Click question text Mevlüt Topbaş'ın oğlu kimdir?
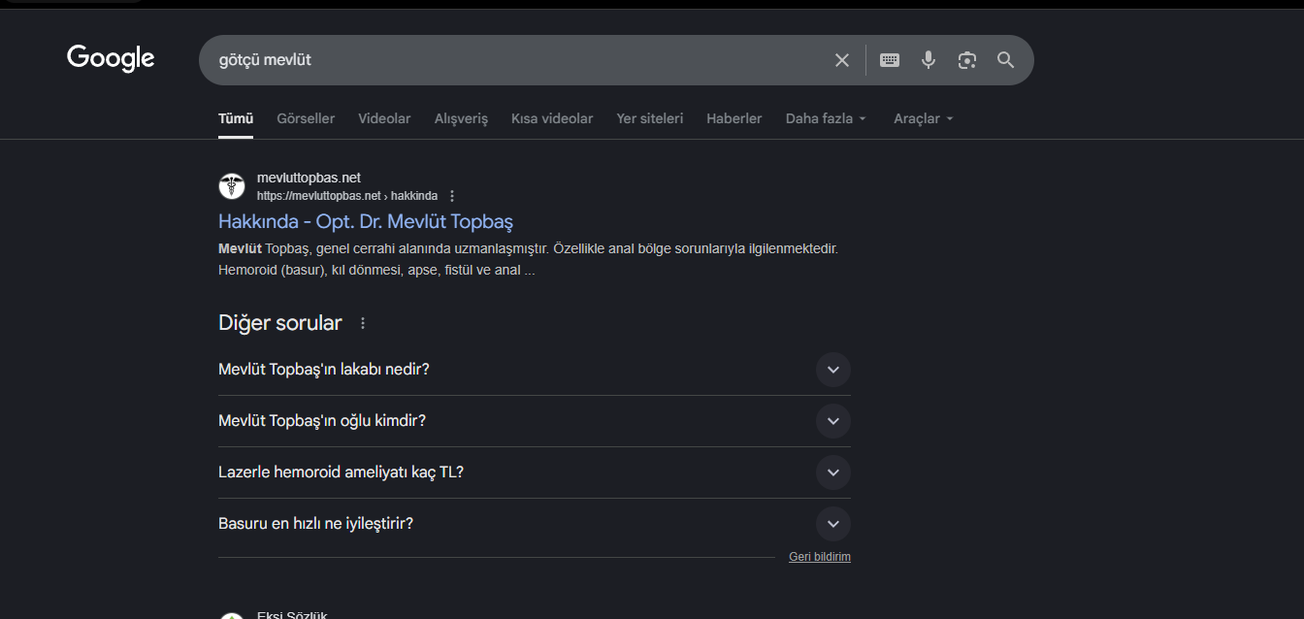The image size is (1304, 619). pos(322,421)
